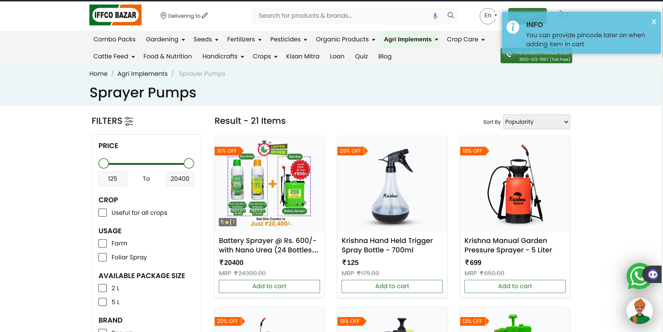Go to Home breadcrumb
The width and height of the screenshot is (663, 332).
98,74
